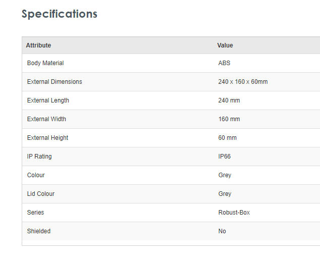This screenshot has width=320, height=258.
Task: Click the No value for Shielded
Action: (x=222, y=231)
